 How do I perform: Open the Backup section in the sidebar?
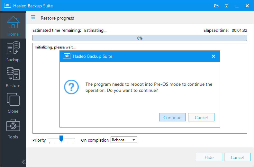pyautogui.click(x=13, y=52)
